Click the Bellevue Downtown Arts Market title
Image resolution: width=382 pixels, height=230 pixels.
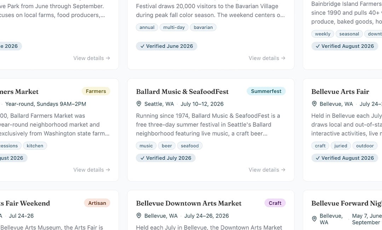click(x=189, y=203)
